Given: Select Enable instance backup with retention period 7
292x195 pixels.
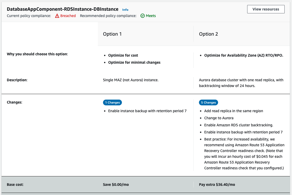Looking at the screenshot, I should click(148, 111).
